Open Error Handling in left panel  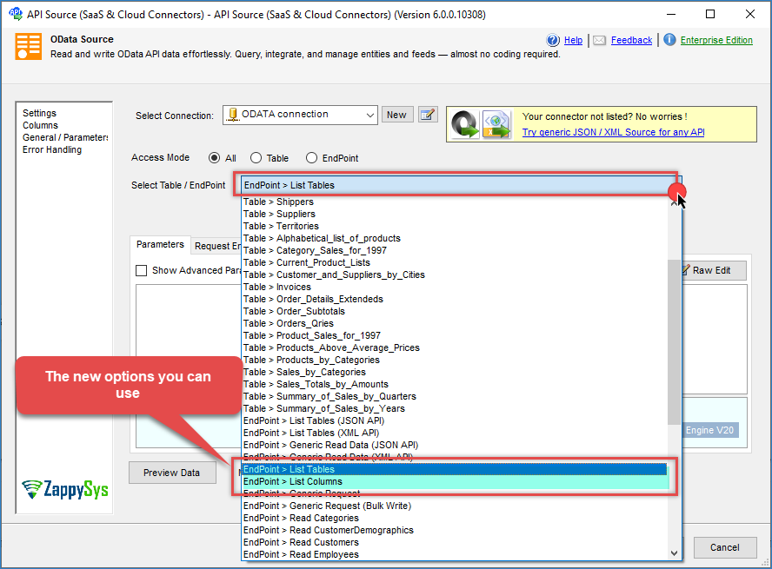(52, 149)
